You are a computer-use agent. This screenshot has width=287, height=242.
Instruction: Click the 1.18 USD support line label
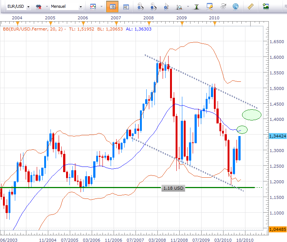[173, 188]
